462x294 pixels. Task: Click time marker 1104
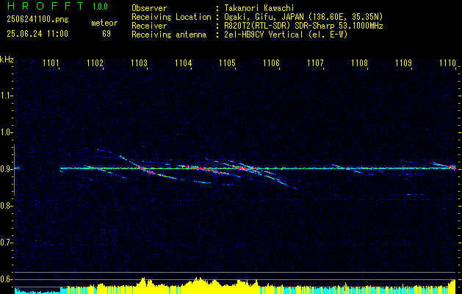click(184, 62)
